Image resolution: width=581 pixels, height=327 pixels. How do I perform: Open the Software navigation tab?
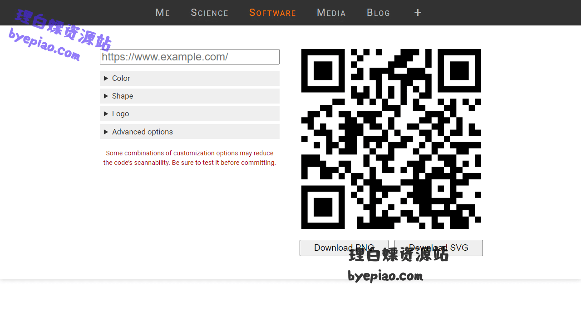(x=272, y=13)
